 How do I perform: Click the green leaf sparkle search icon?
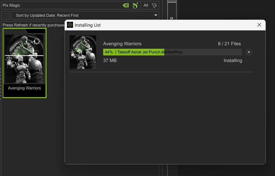click(135, 5)
